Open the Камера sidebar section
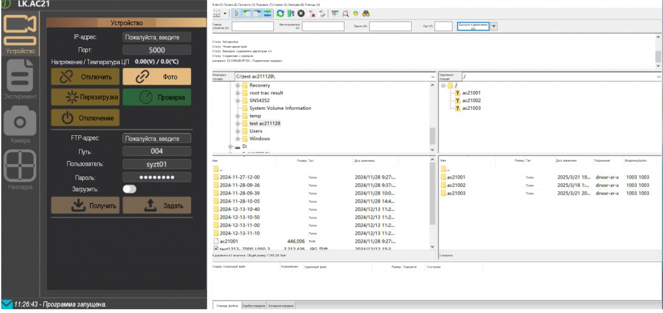 click(20, 124)
